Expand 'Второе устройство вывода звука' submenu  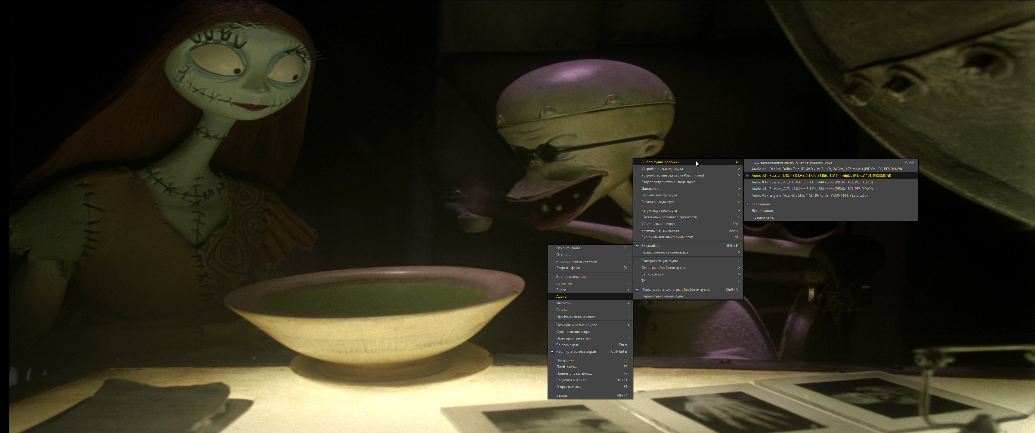click(x=688, y=182)
